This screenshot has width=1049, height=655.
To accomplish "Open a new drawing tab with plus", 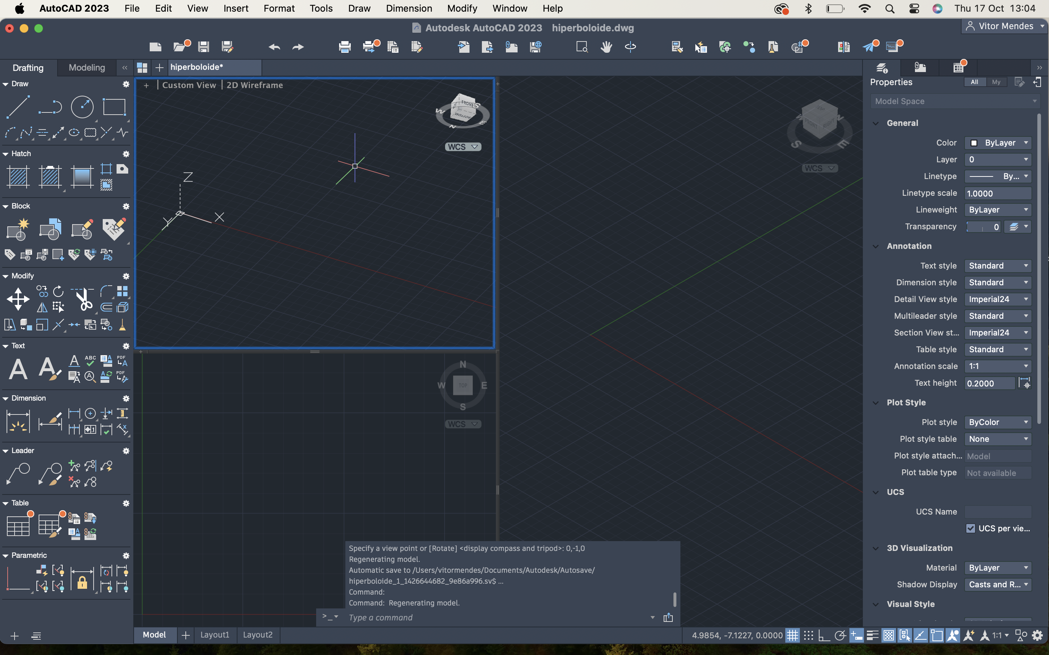I will (159, 68).
